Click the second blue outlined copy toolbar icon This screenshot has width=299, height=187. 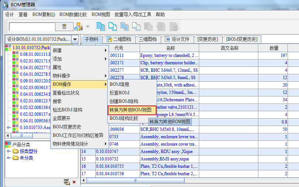click(113, 27)
